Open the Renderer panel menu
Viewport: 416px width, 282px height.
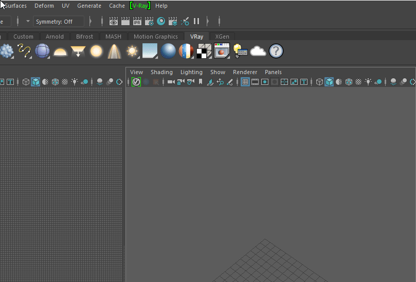coord(245,72)
